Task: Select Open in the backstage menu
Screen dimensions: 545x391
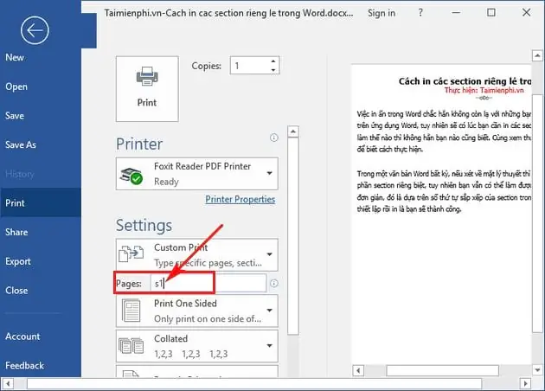Action: pyautogui.click(x=16, y=87)
